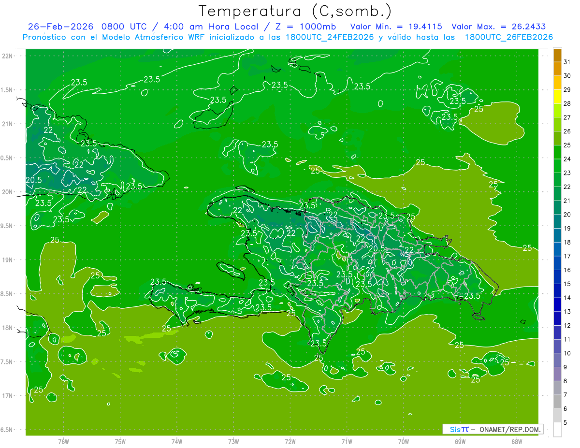Screen dimensions: 580x448
Task: Pick the purple swatch between 8 and 9
Action: 558,374
